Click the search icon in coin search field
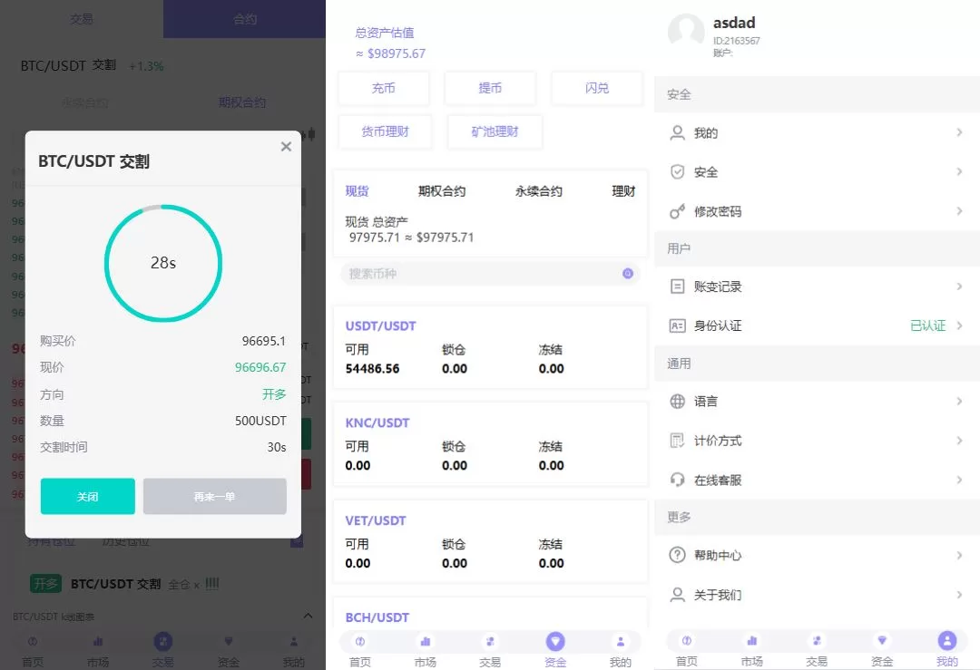980x670 pixels. click(627, 274)
